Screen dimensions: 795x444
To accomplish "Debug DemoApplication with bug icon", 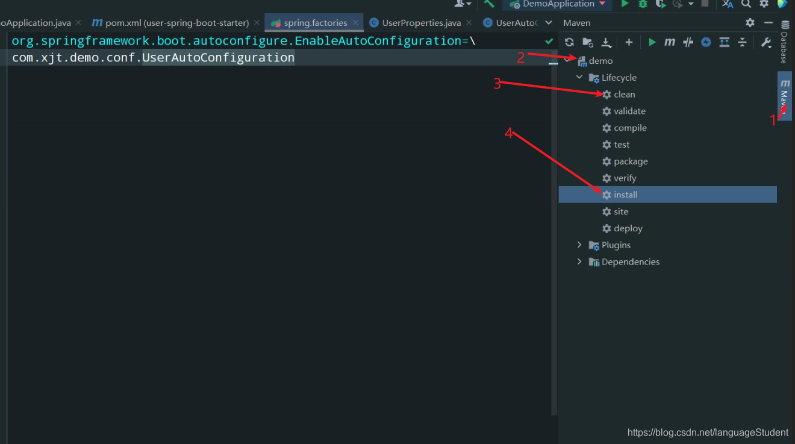I will [x=643, y=4].
